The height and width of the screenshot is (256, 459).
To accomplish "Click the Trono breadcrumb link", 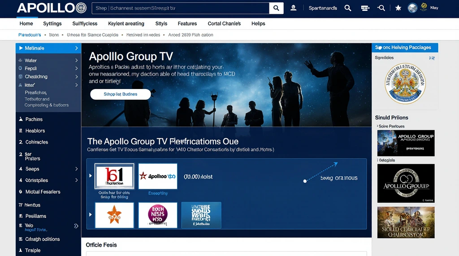I will pos(54,35).
